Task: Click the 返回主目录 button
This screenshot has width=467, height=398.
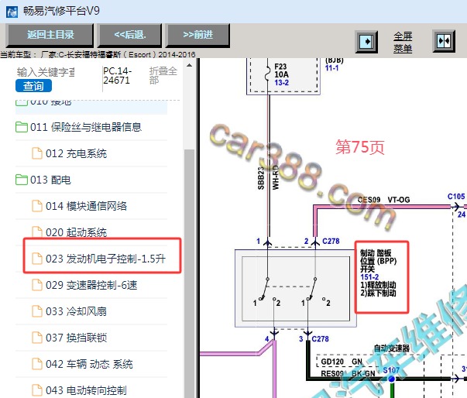Action: coord(50,35)
